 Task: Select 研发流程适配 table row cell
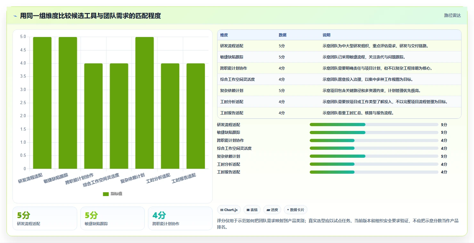click(232, 46)
